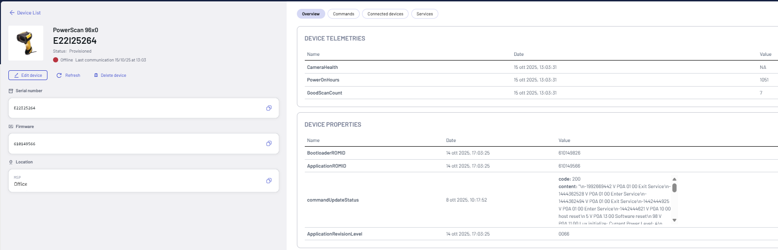Click the Serial number label icon
778x250 pixels.
(11, 91)
